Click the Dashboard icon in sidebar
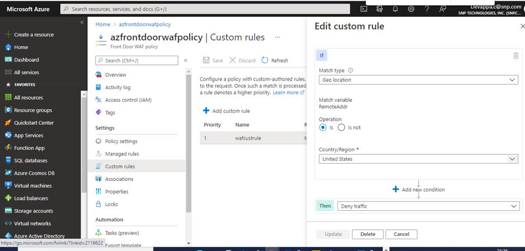The height and width of the screenshot is (251, 525). tap(8, 60)
